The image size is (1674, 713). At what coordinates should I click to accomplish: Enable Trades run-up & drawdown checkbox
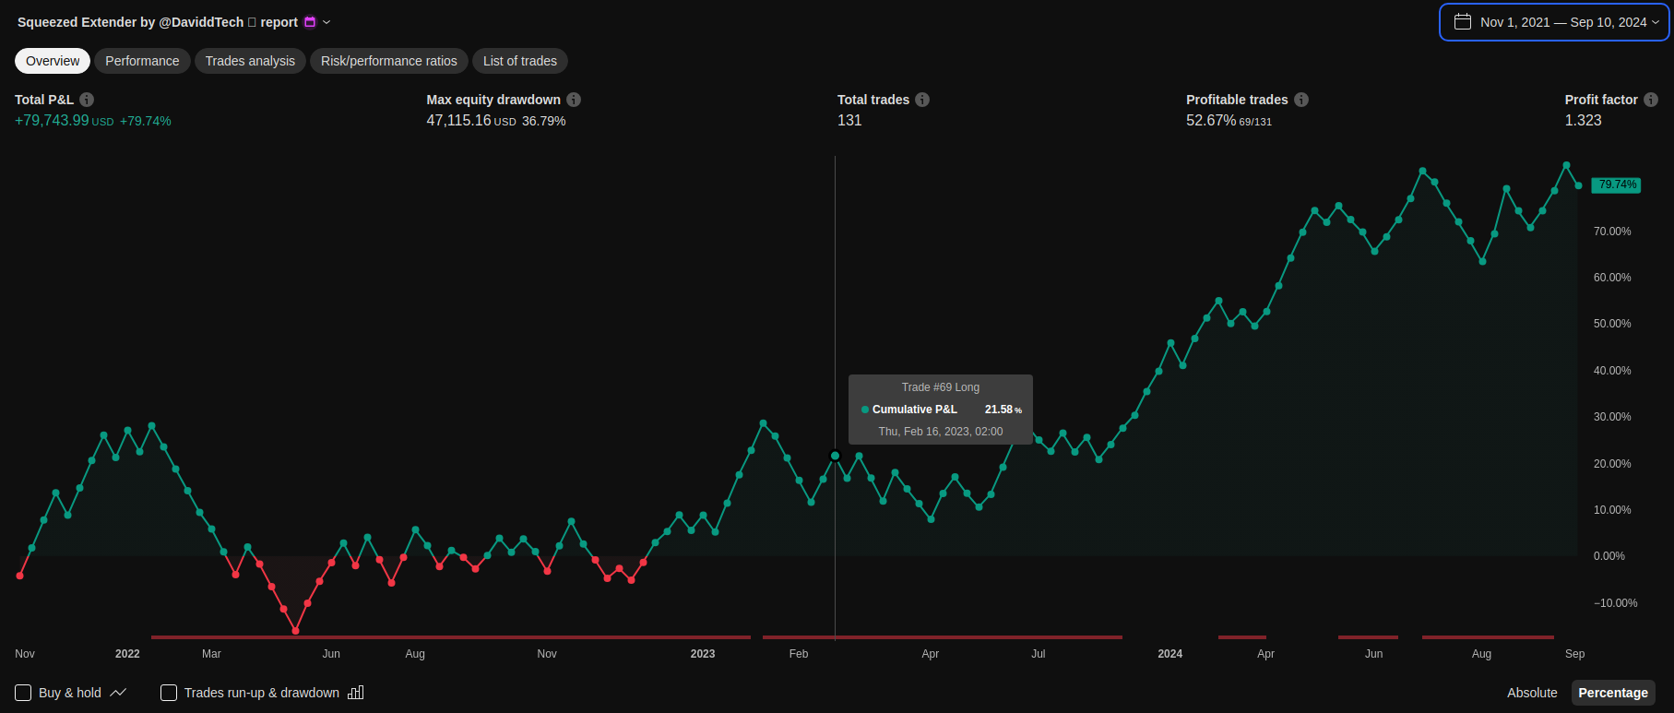point(169,693)
